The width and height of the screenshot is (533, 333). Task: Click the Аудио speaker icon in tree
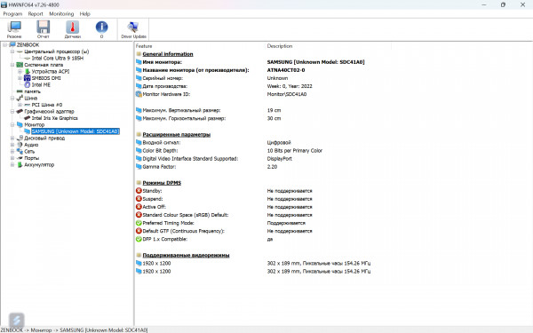tap(20, 145)
